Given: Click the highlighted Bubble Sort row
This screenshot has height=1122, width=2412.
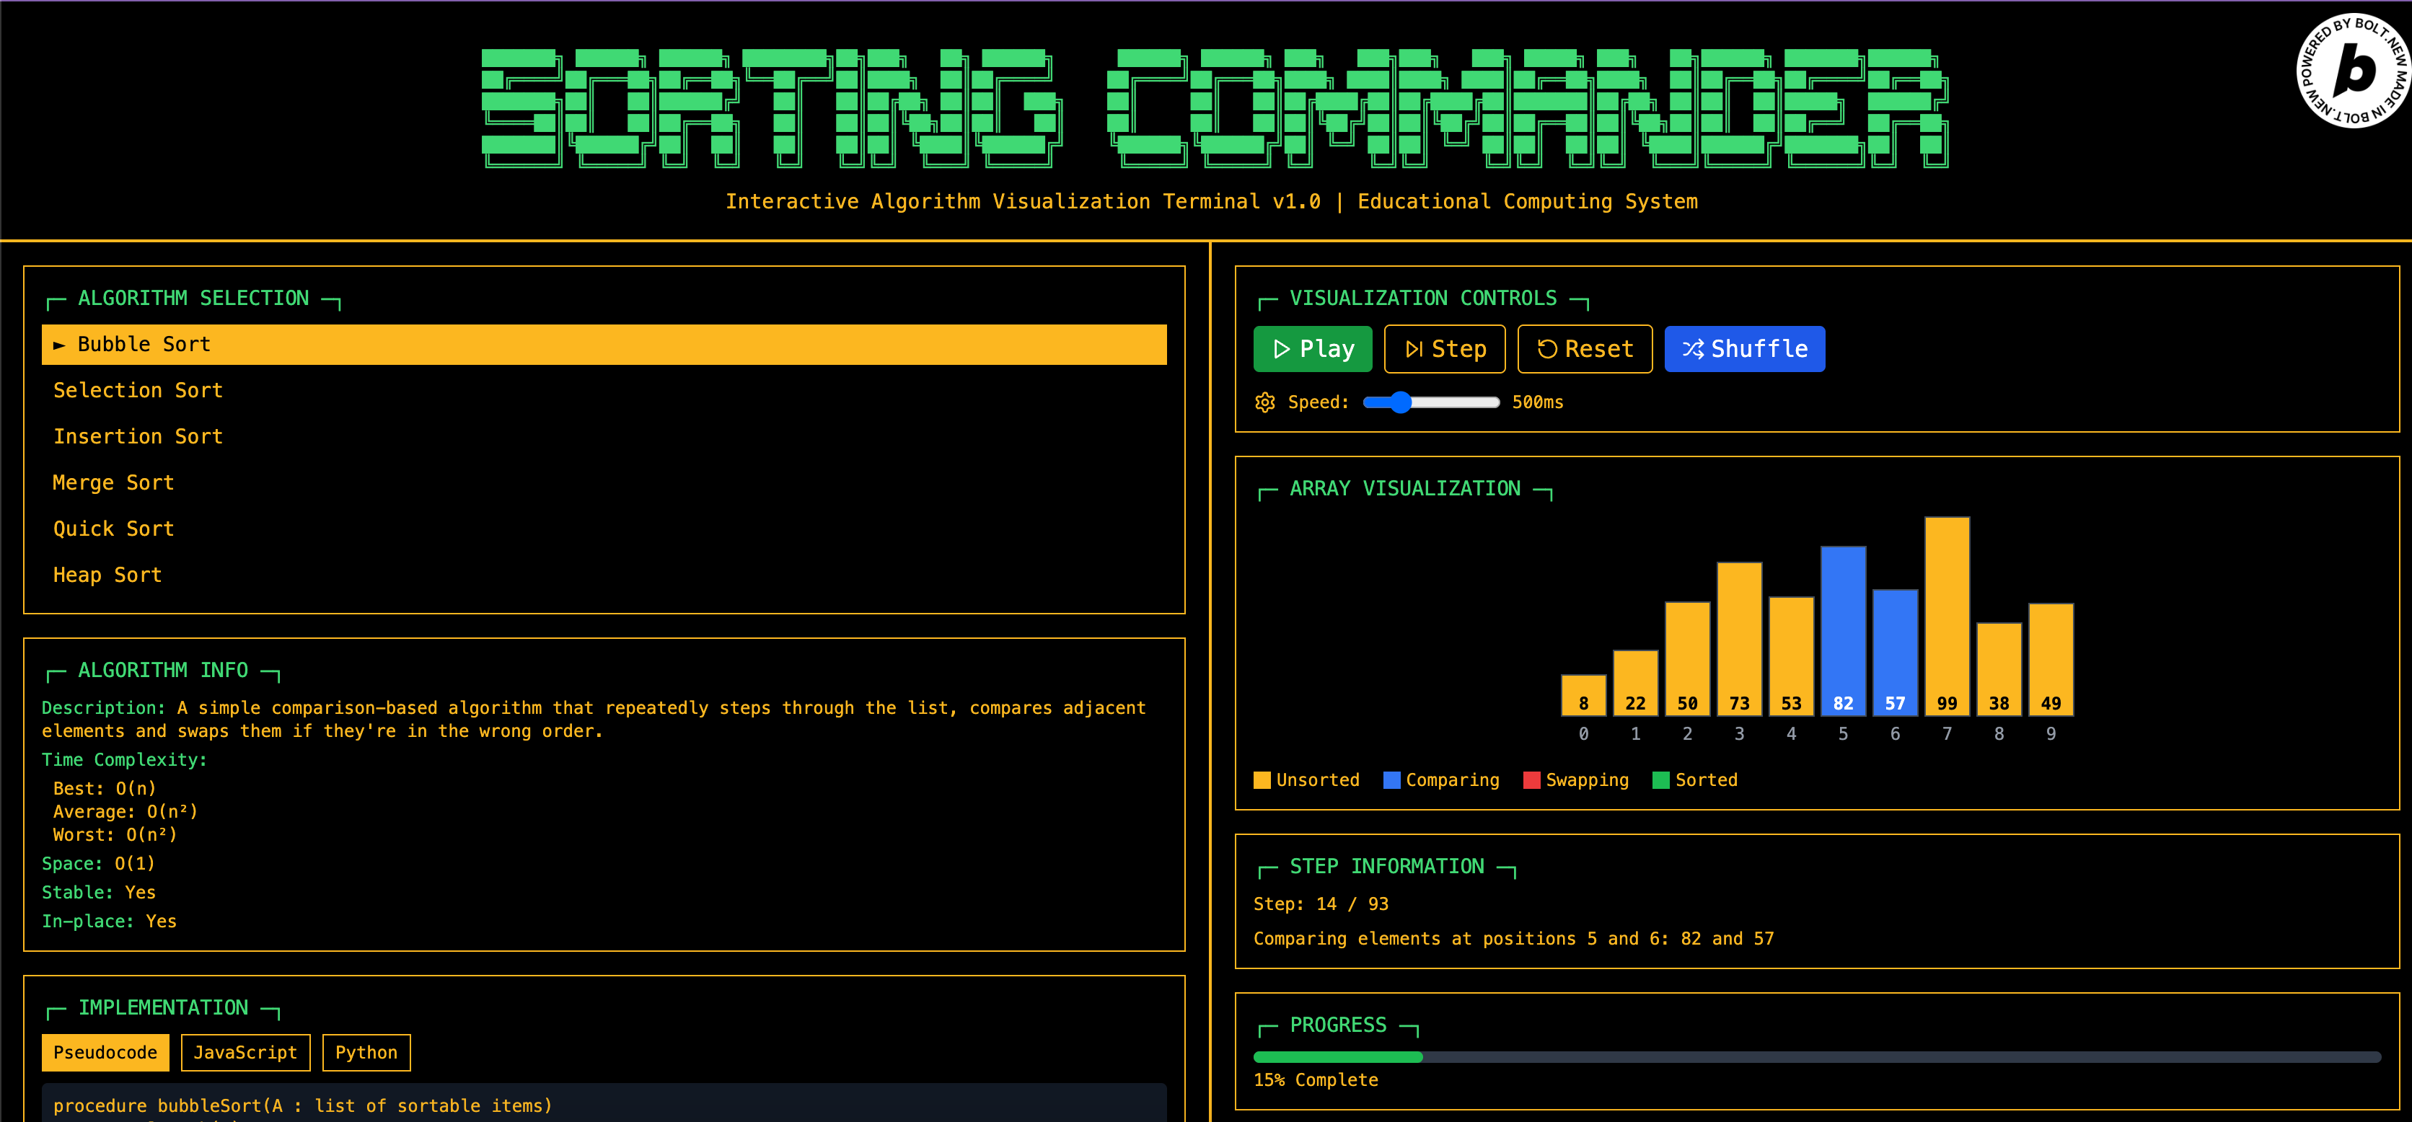Looking at the screenshot, I should click(x=604, y=345).
